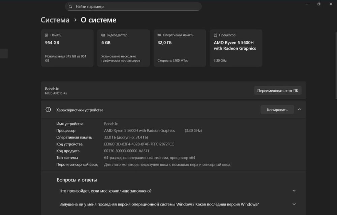Image resolution: width=337 pixels, height=215 pixels.
Task: Click device name value 'Ronch1c' in specs
Action: click(x=111, y=124)
